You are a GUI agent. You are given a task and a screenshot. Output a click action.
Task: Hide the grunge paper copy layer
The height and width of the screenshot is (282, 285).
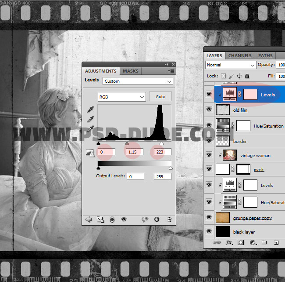coord(209,218)
